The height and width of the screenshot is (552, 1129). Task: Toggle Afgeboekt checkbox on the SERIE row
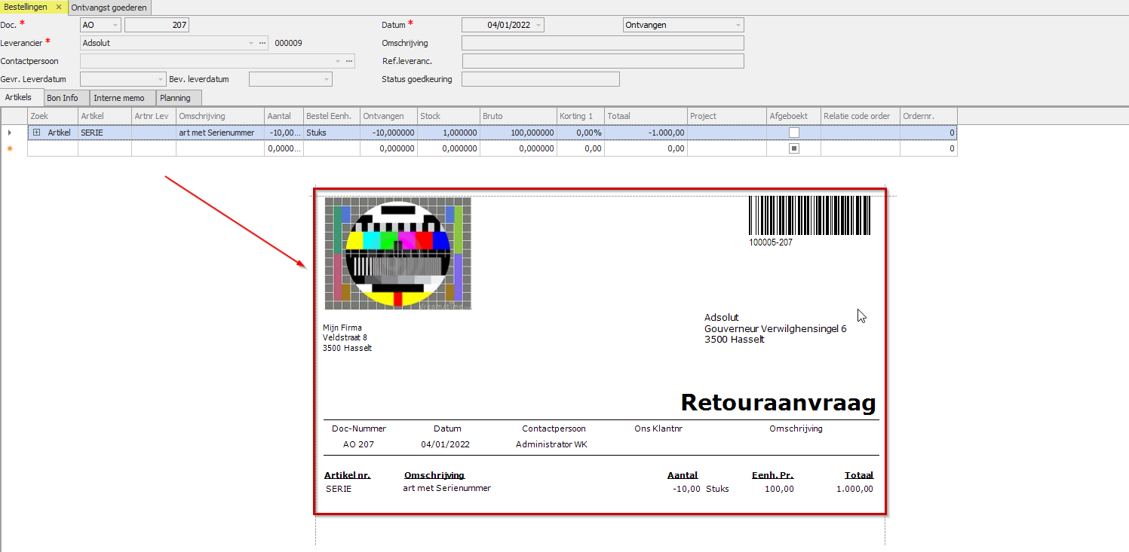pos(793,133)
